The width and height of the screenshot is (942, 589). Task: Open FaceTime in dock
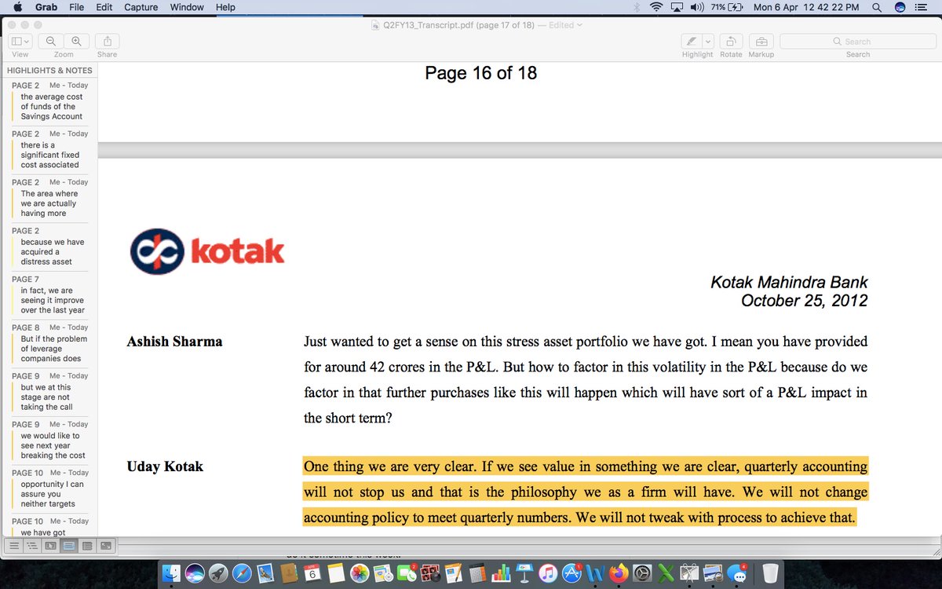(407, 573)
